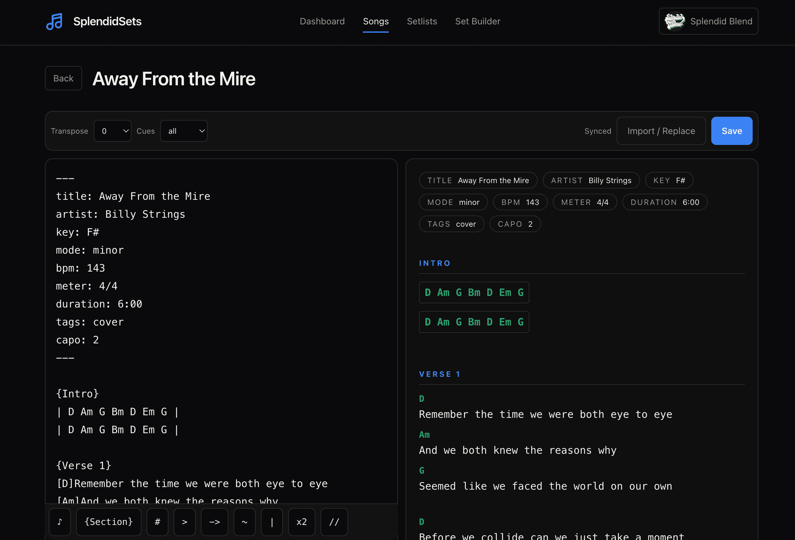Click the 'mode: minor' line in editor
This screenshot has width=795, height=540.
coord(90,250)
